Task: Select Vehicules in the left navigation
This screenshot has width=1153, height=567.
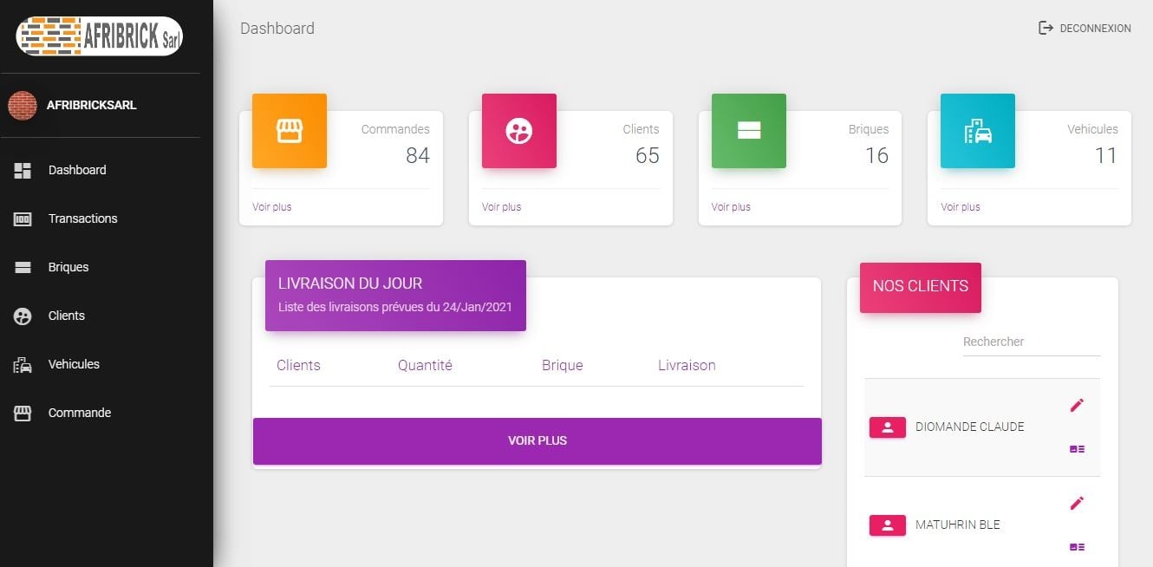Action: click(x=73, y=364)
